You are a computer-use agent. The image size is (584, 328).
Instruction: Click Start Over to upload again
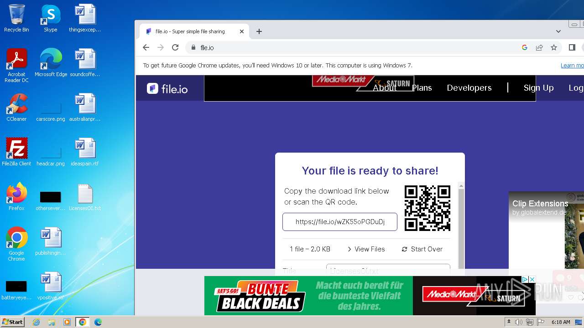coord(422,249)
